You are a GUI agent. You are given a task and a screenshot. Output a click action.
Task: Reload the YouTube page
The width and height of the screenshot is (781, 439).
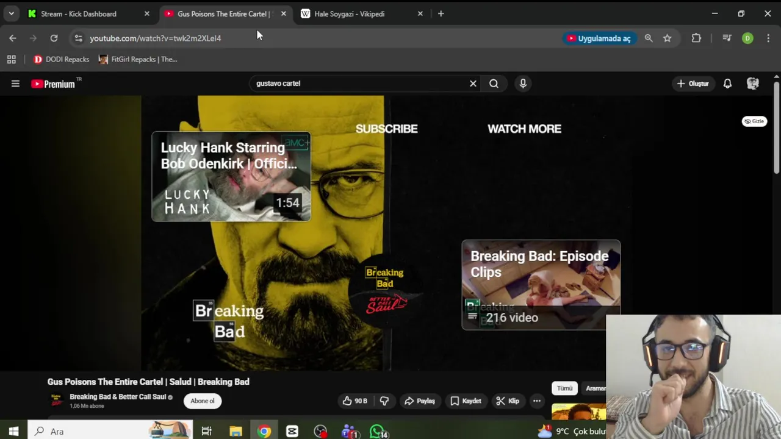(54, 38)
